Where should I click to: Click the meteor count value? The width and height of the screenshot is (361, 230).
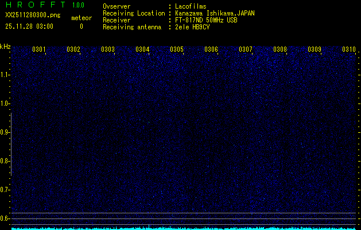click(81, 26)
